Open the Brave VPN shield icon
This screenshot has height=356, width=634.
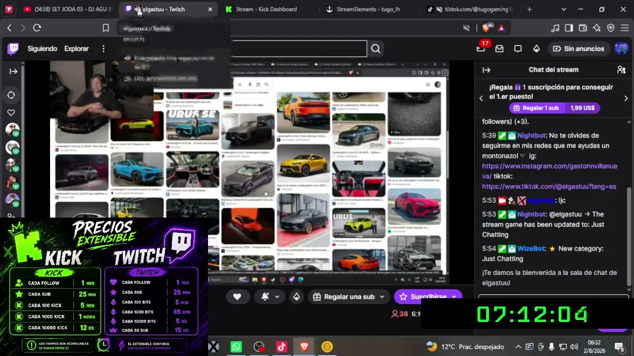point(611,28)
